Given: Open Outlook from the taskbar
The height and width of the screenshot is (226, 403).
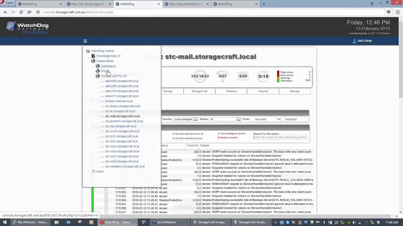Looking at the screenshot, I should [68, 222].
